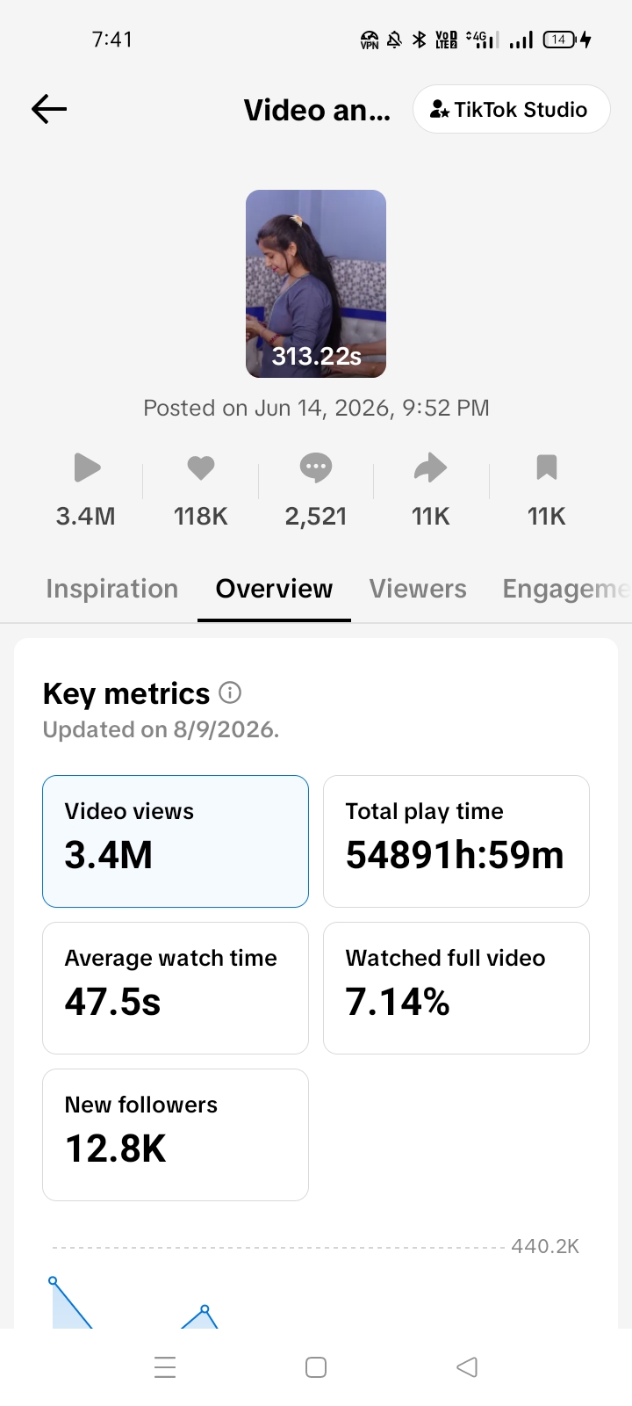This screenshot has width=632, height=1406.
Task: Open the Engagement tab
Action: [x=566, y=589]
